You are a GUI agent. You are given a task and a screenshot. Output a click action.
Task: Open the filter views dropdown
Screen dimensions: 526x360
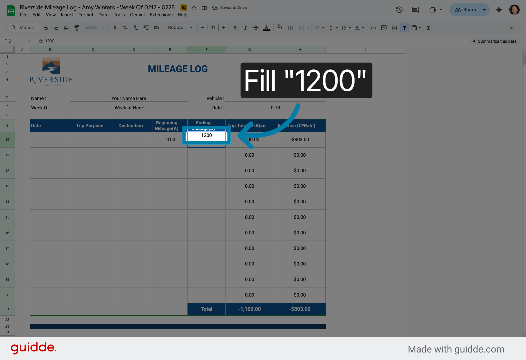pyautogui.click(x=416, y=28)
